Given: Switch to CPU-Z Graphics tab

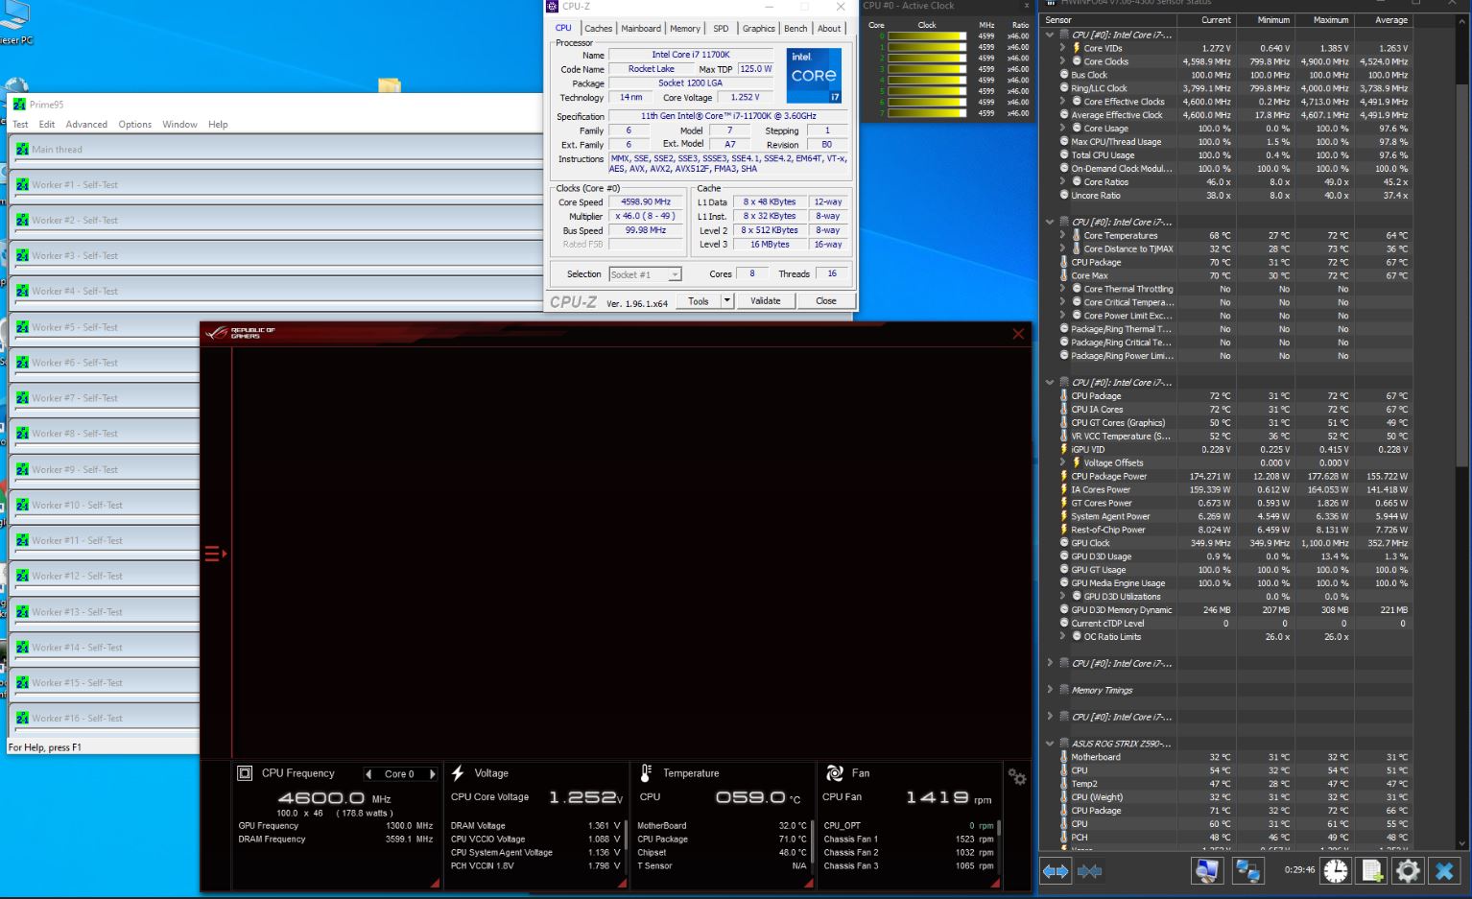Looking at the screenshot, I should coord(759,29).
